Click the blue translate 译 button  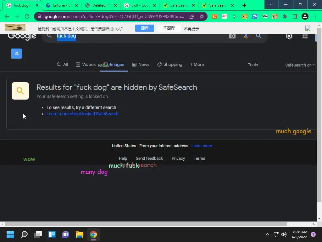click(16, 54)
